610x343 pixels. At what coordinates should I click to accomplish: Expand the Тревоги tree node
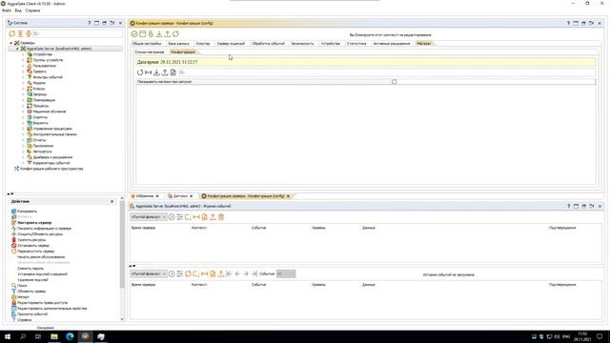click(x=23, y=71)
